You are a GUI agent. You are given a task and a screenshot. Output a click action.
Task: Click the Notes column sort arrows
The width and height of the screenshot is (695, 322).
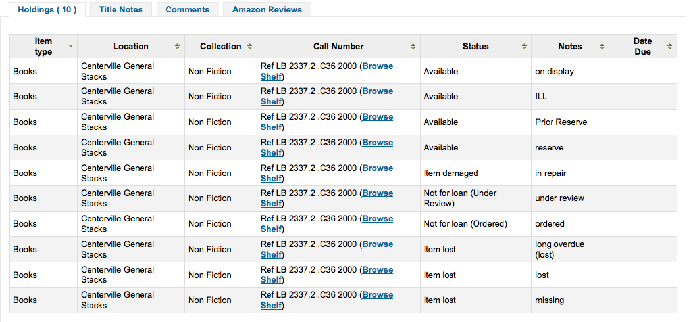click(x=602, y=47)
